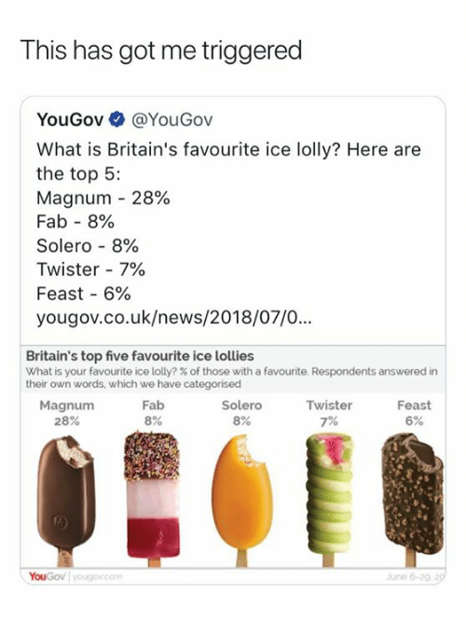Screen dimensions: 466x621
Task: Open the YouGov account name
Action: click(x=70, y=119)
